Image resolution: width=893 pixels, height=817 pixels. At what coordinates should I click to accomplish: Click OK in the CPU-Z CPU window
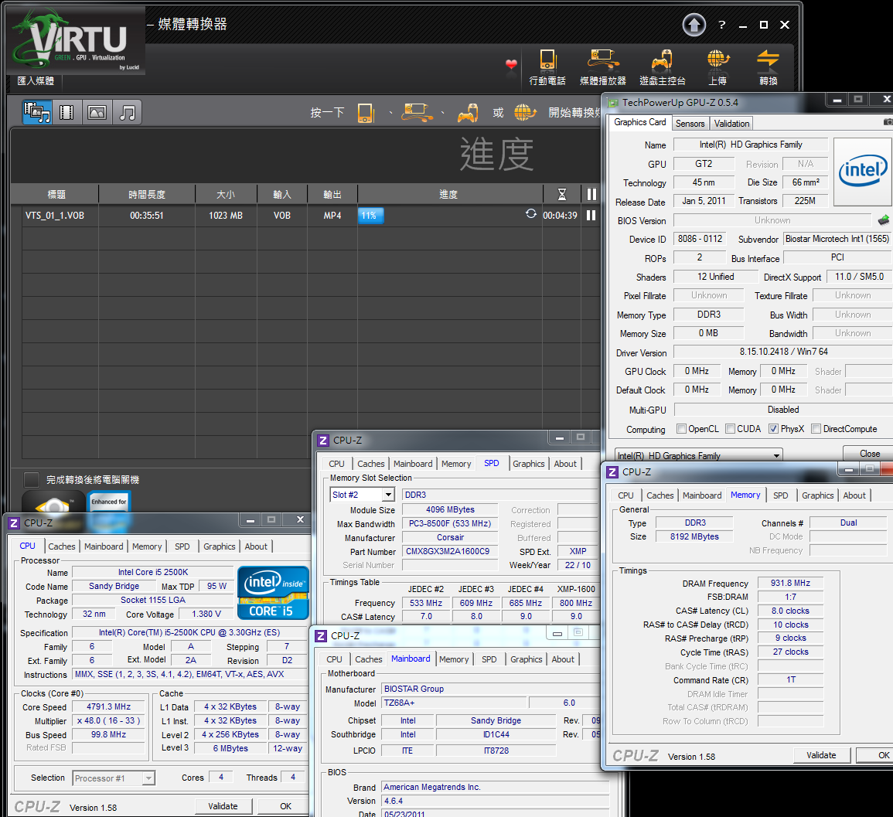pyautogui.click(x=285, y=806)
